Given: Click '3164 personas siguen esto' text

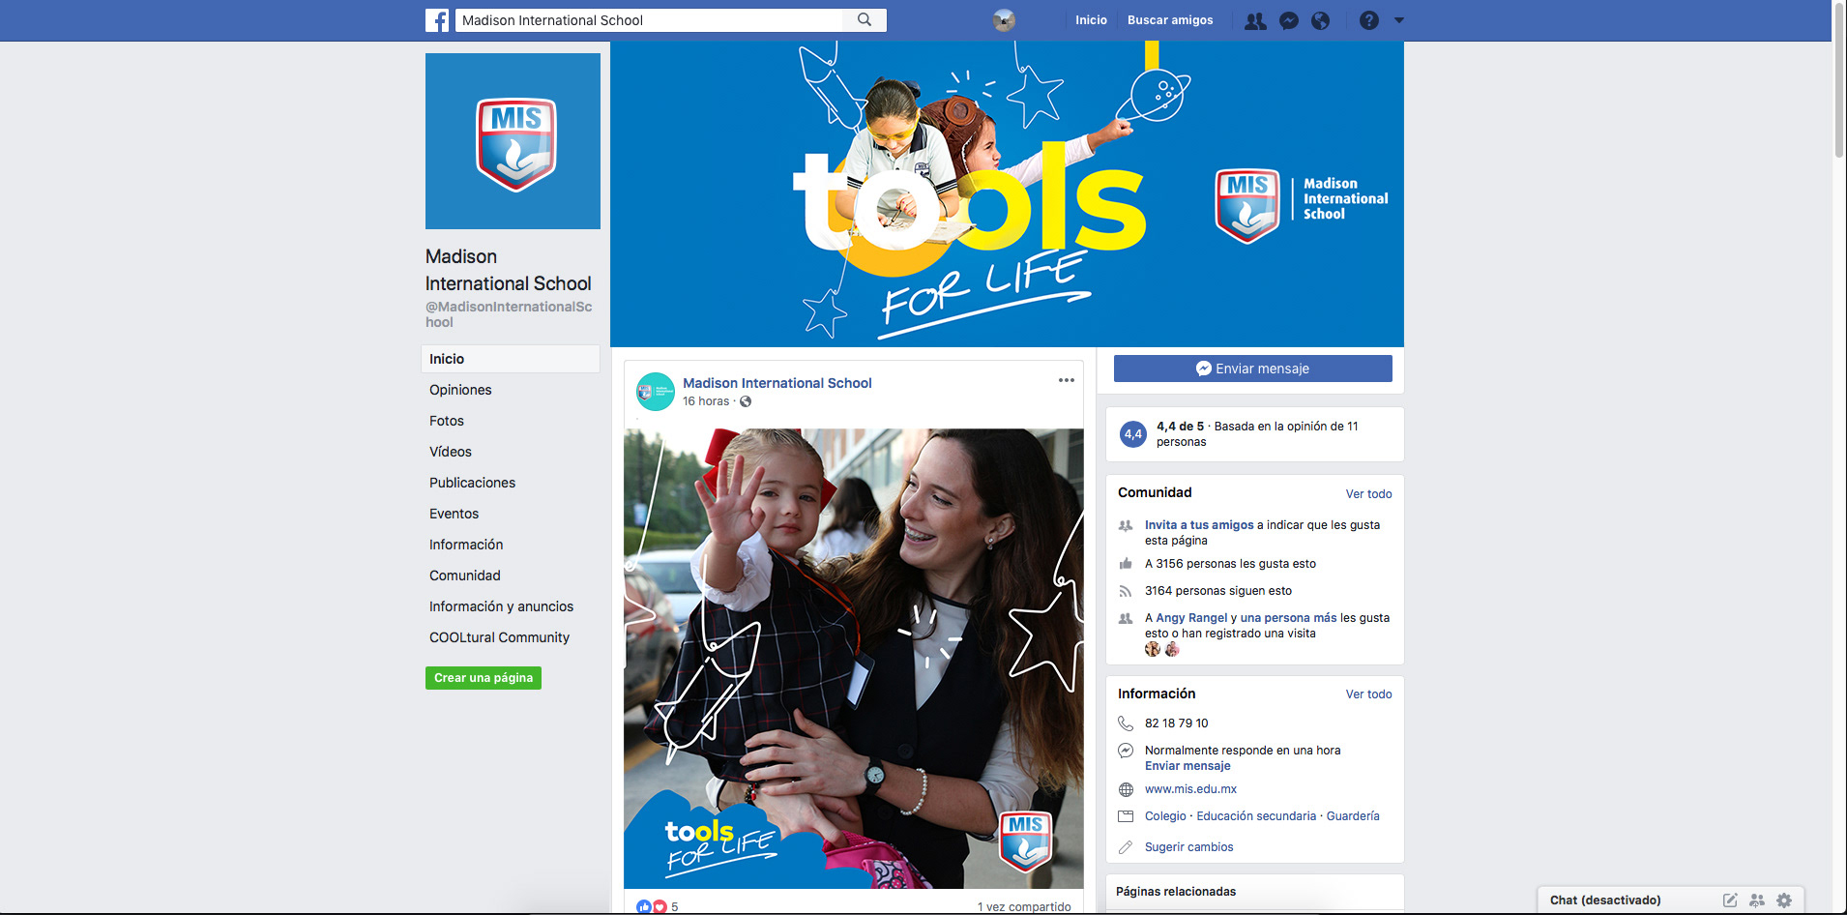Looking at the screenshot, I should coord(1218,591).
